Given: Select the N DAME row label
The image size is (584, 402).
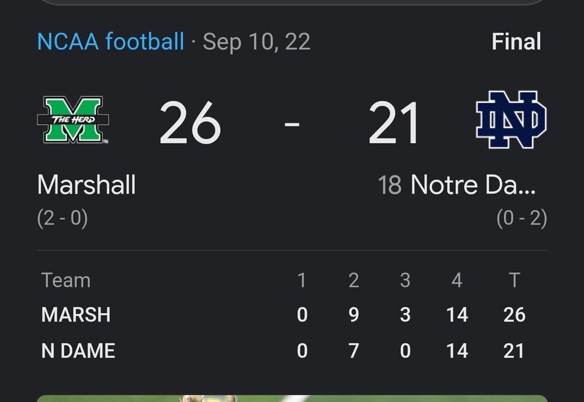Looking at the screenshot, I should point(78,351).
